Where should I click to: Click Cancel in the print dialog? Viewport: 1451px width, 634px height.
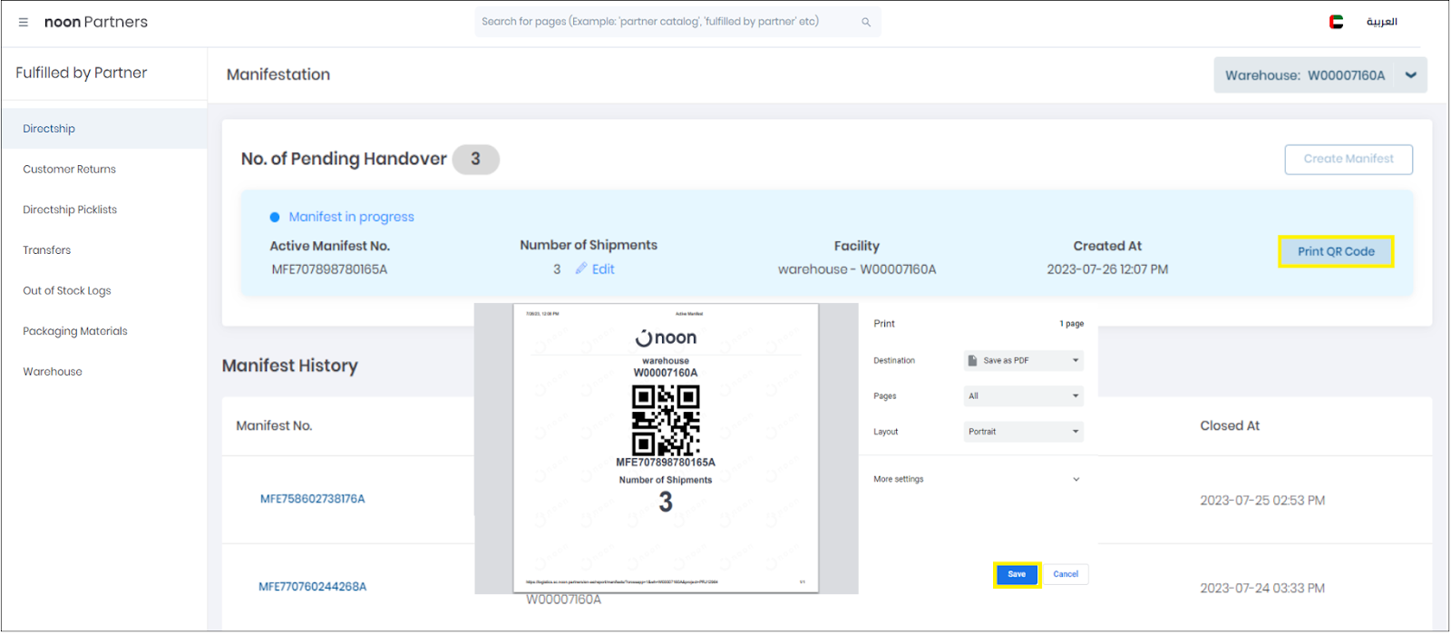tap(1066, 574)
